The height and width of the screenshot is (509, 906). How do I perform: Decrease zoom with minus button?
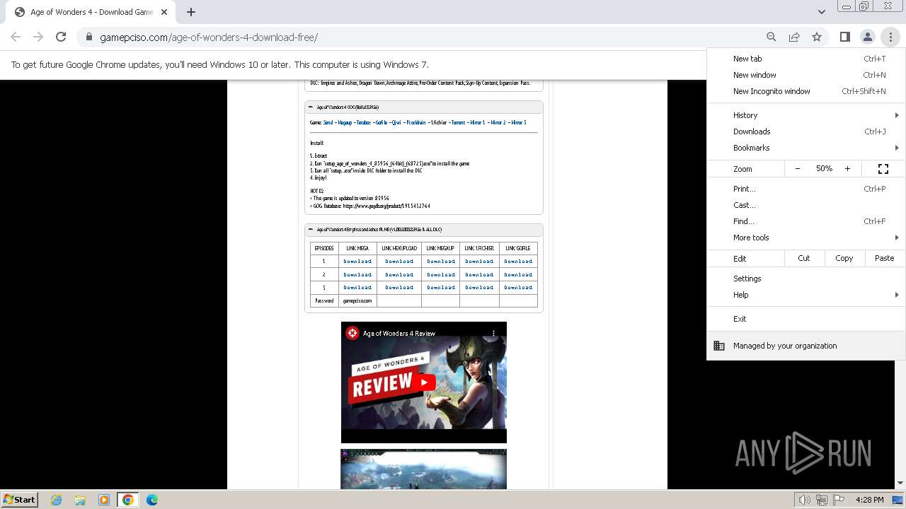[x=798, y=169]
